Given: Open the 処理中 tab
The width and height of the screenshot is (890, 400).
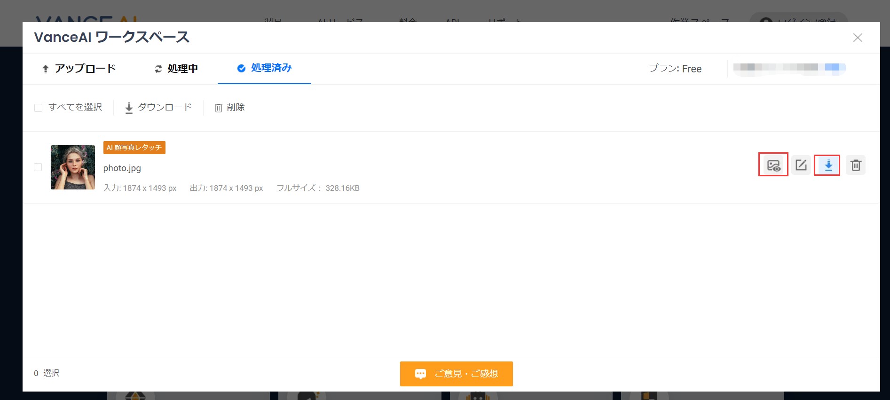Looking at the screenshot, I should pyautogui.click(x=176, y=69).
